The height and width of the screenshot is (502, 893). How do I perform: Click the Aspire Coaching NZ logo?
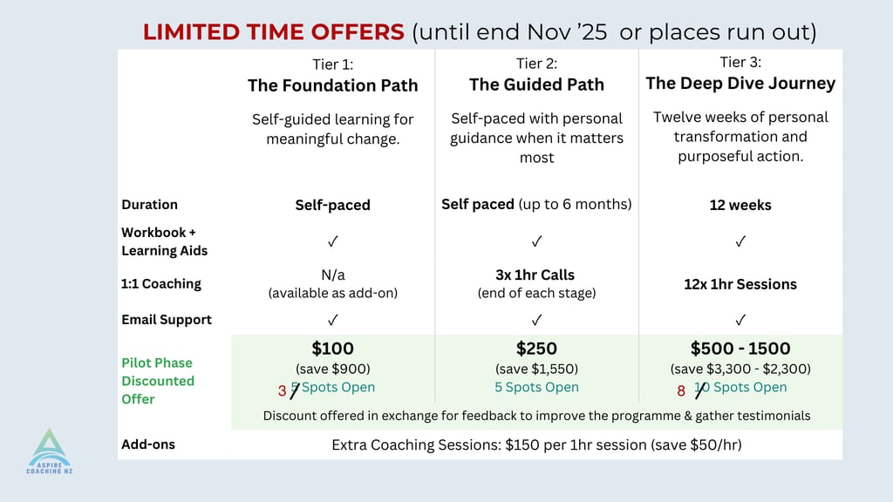pos(50,451)
